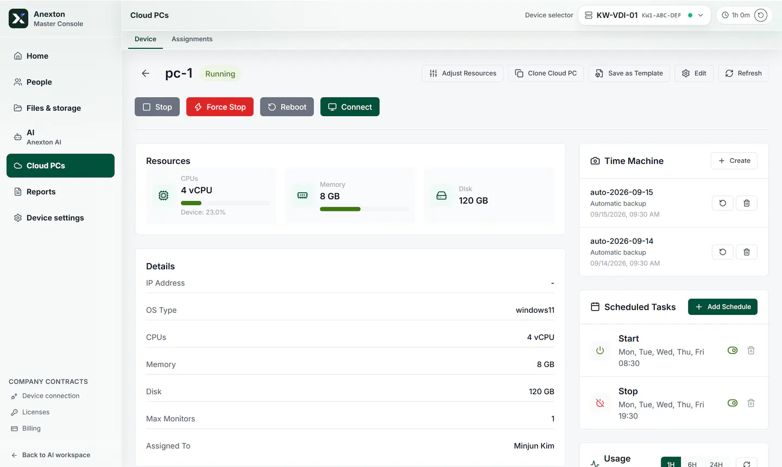Create a new Time Machine backup
Screen dimensions: 782x467
[734, 161]
